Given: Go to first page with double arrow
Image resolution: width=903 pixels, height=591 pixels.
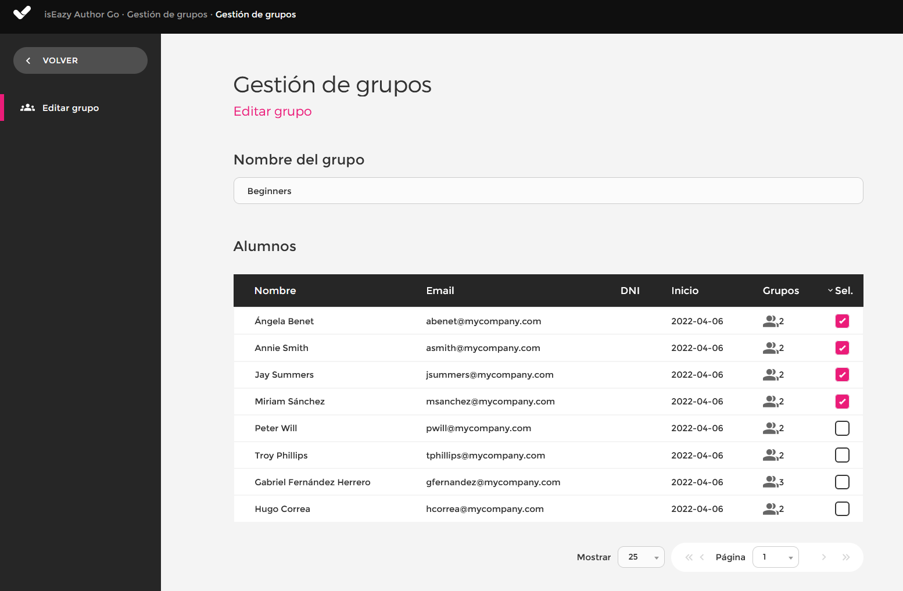Looking at the screenshot, I should coord(689,557).
